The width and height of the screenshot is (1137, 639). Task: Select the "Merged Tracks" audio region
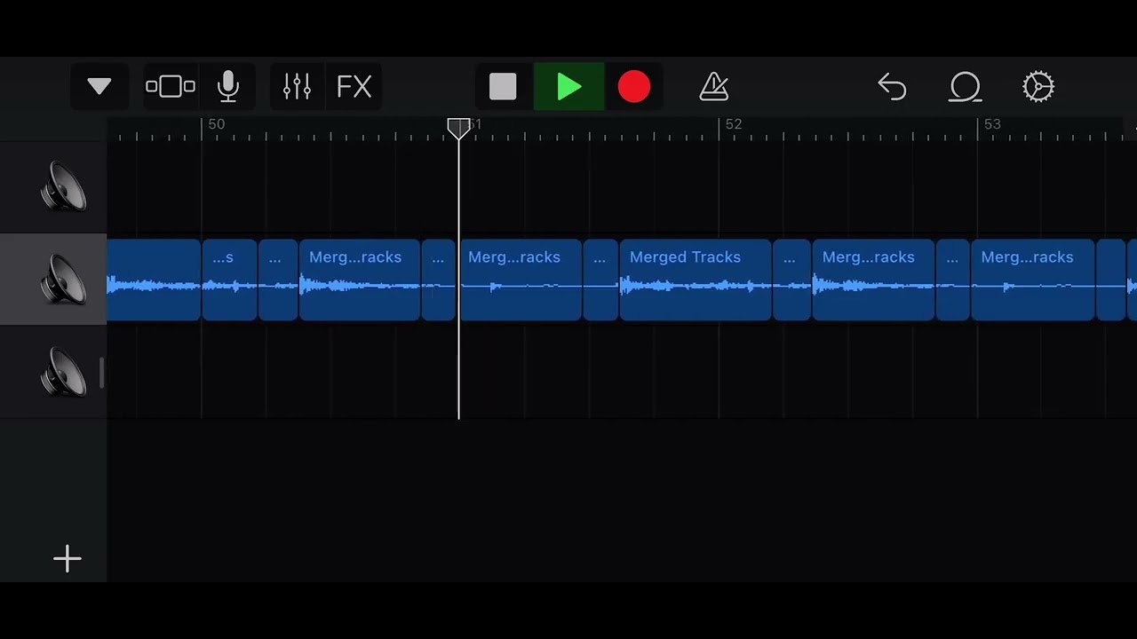tap(695, 280)
